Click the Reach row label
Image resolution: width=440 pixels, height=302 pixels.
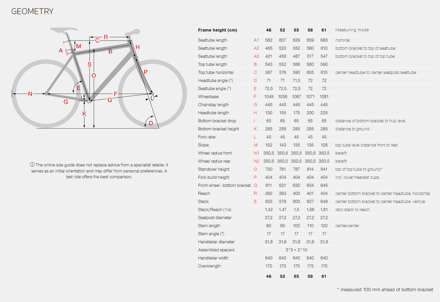point(204,193)
